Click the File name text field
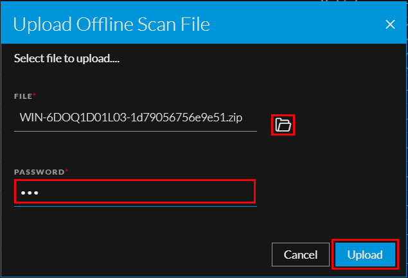The image size is (408, 278). click(x=135, y=119)
